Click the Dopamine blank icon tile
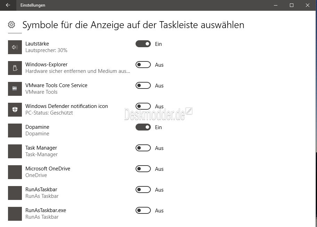The height and width of the screenshot is (227, 317). 15,131
